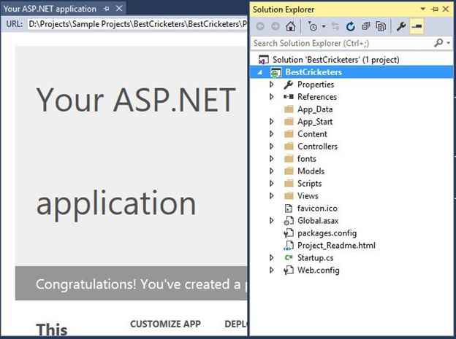Switch to Your ASP.NET application tab
Image resolution: width=456 pixels, height=339 pixels.
pyautogui.click(x=50, y=9)
